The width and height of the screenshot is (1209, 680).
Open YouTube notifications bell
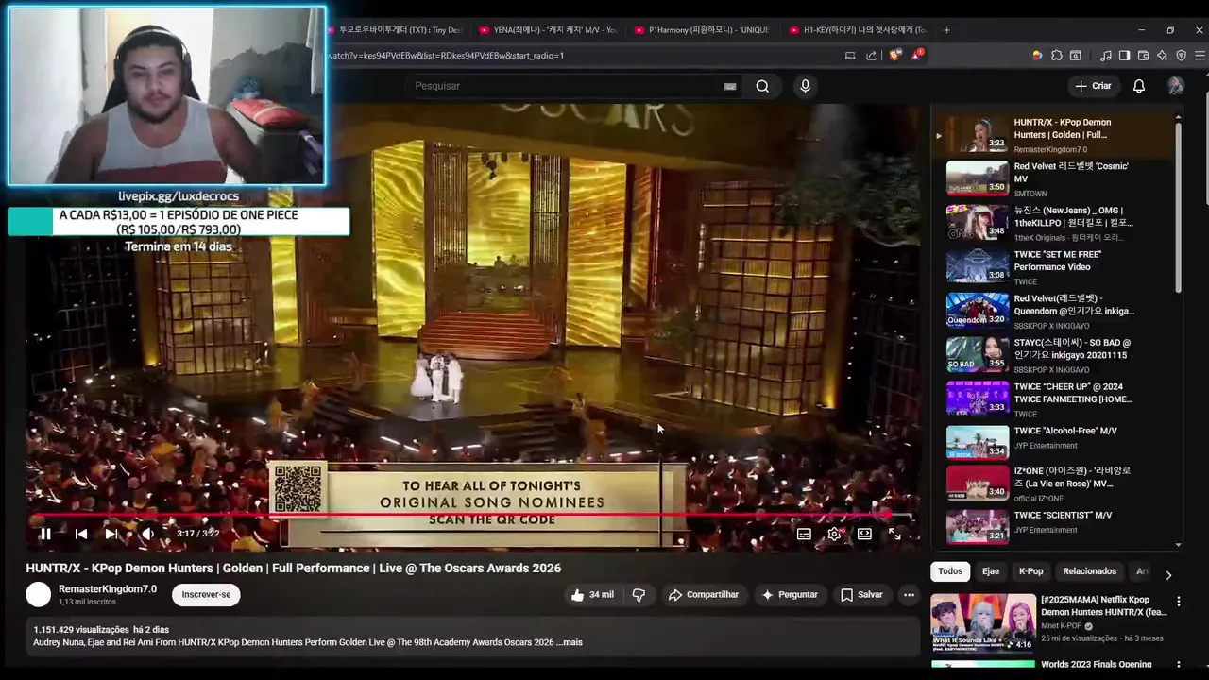[1139, 86]
